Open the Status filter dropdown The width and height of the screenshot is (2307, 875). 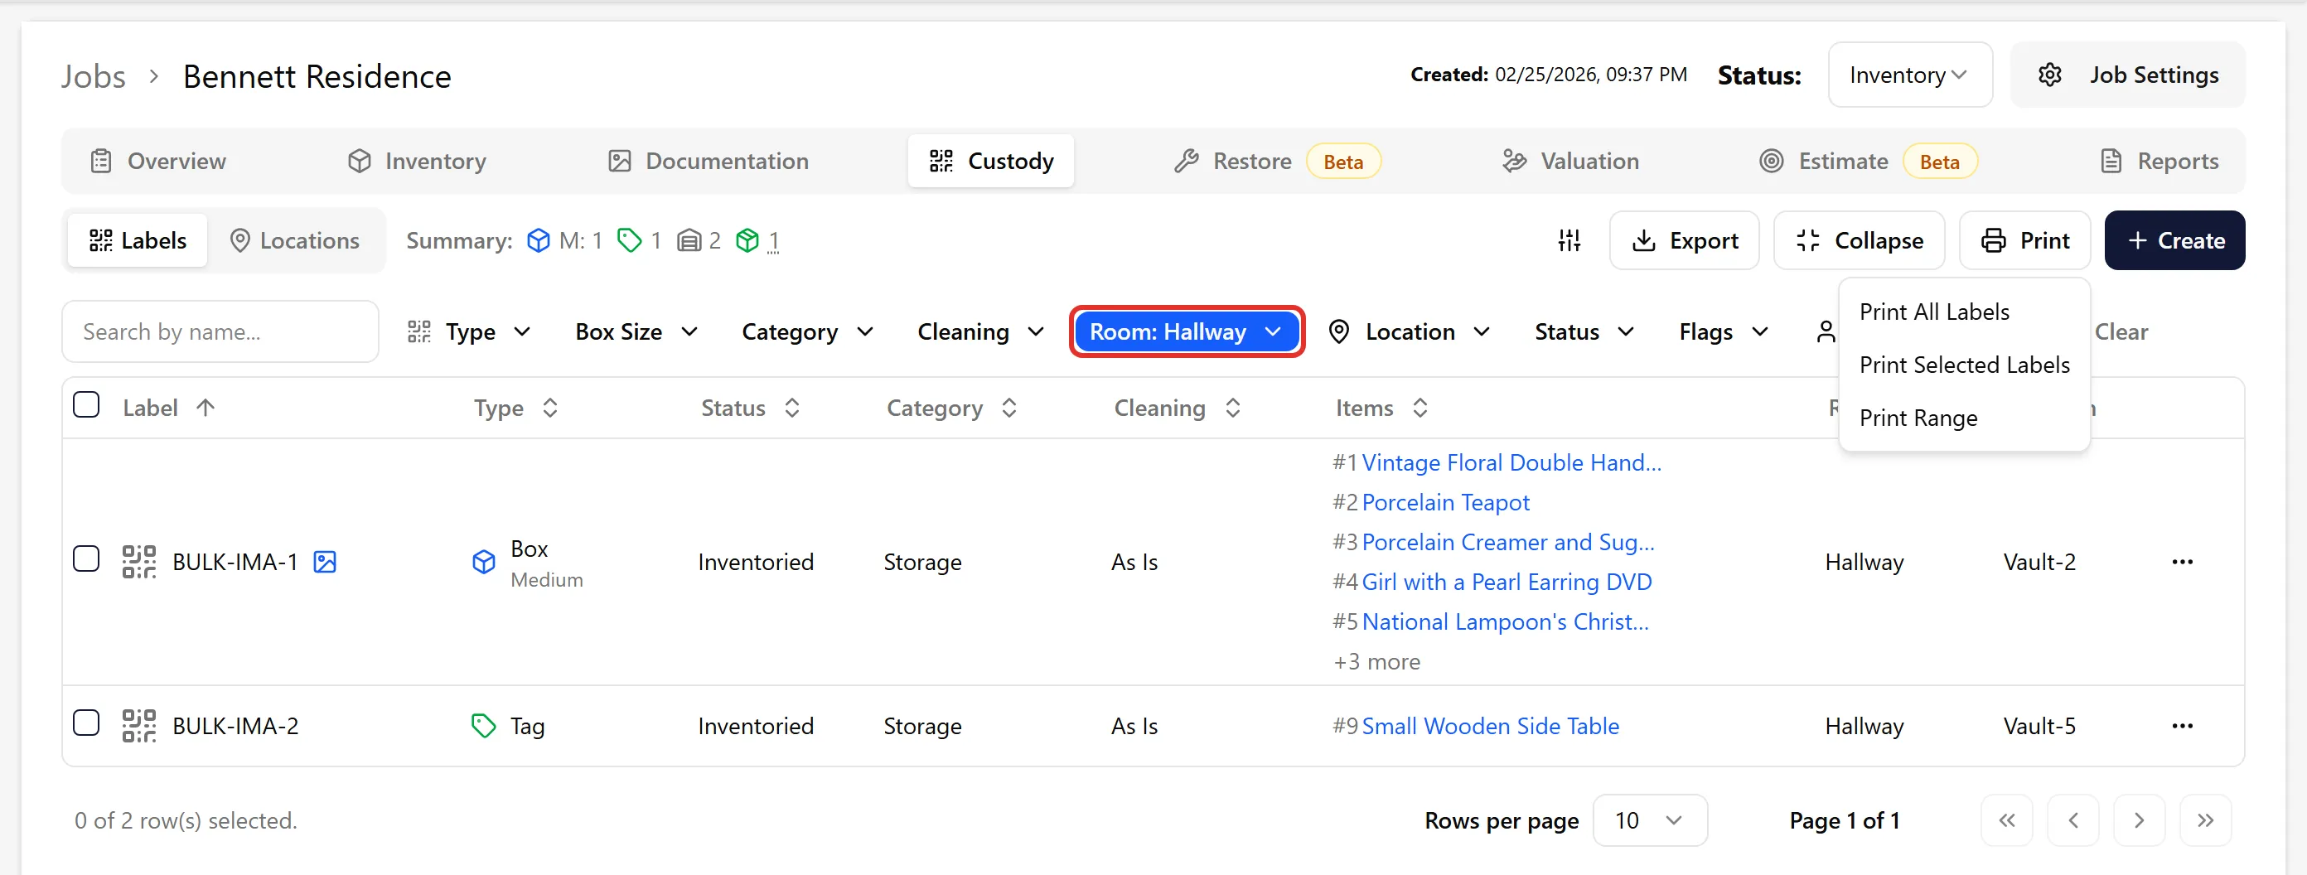[1584, 331]
